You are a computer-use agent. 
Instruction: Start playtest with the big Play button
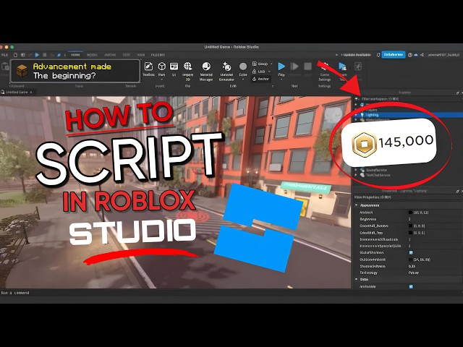tap(281, 67)
